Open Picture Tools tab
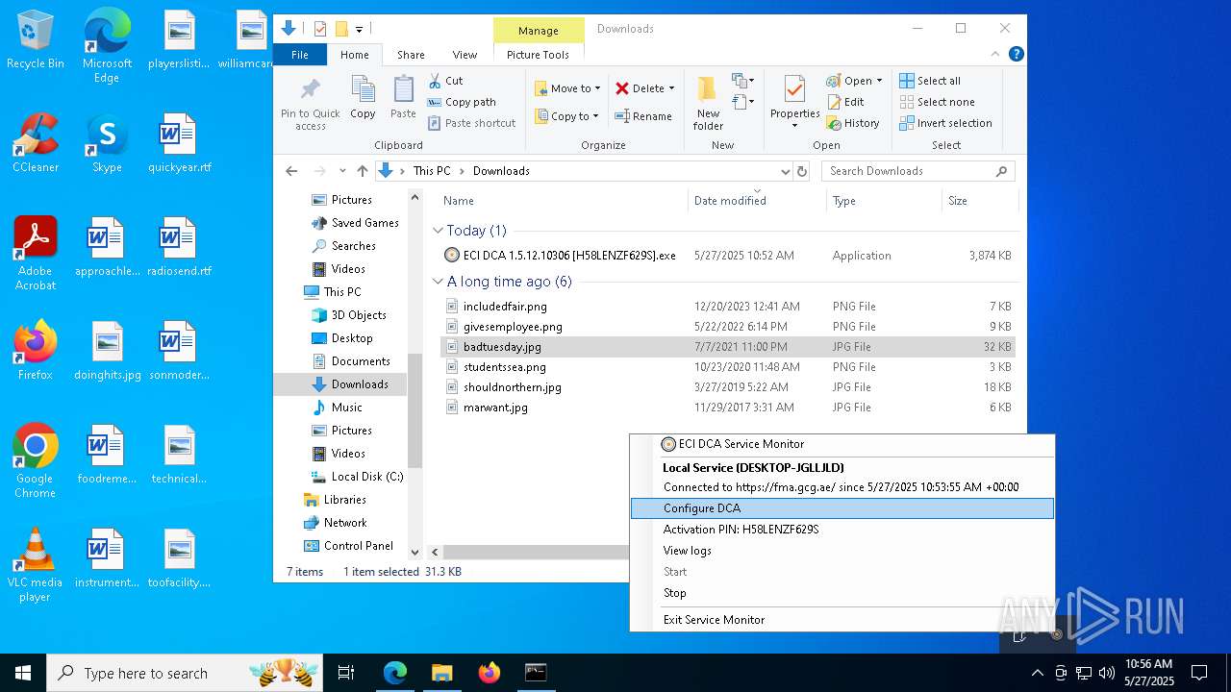This screenshot has height=692, width=1231. tap(538, 55)
